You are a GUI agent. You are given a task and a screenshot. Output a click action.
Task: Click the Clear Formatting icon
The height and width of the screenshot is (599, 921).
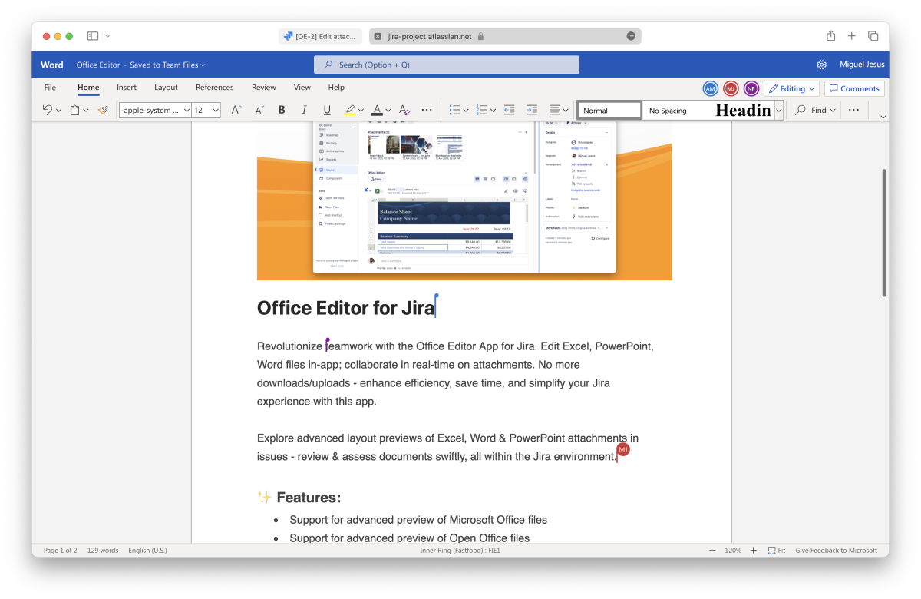404,111
